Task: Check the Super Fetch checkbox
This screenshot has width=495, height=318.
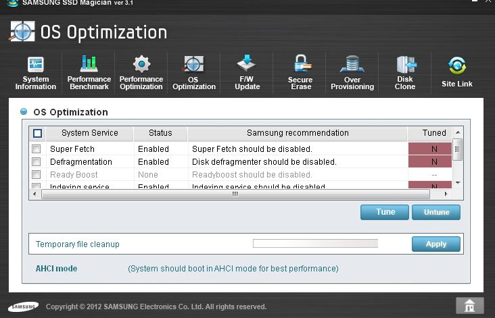Action: (x=37, y=149)
